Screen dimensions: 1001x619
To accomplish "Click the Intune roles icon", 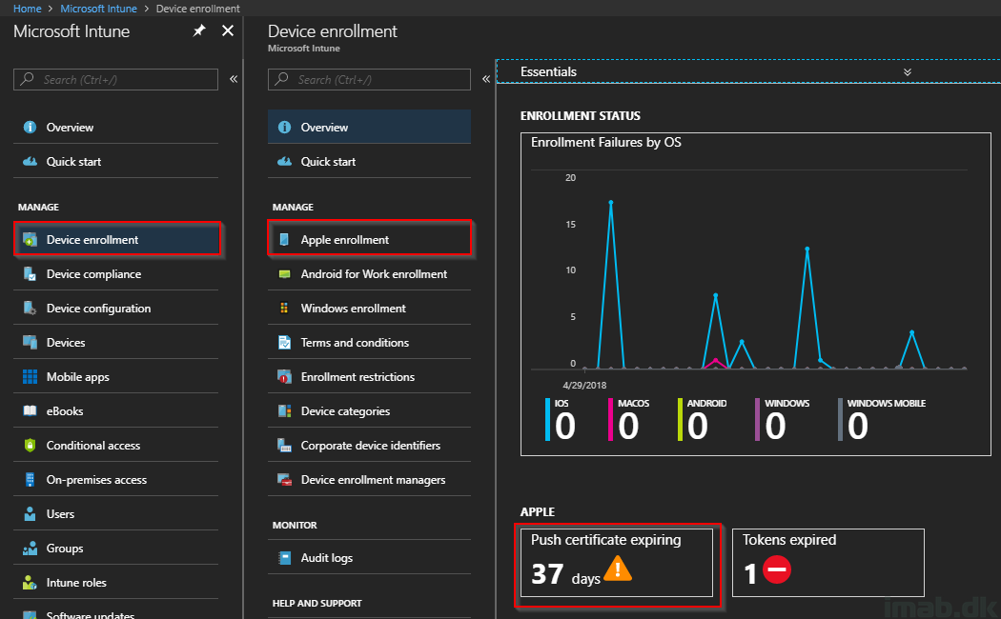I will click(x=30, y=582).
